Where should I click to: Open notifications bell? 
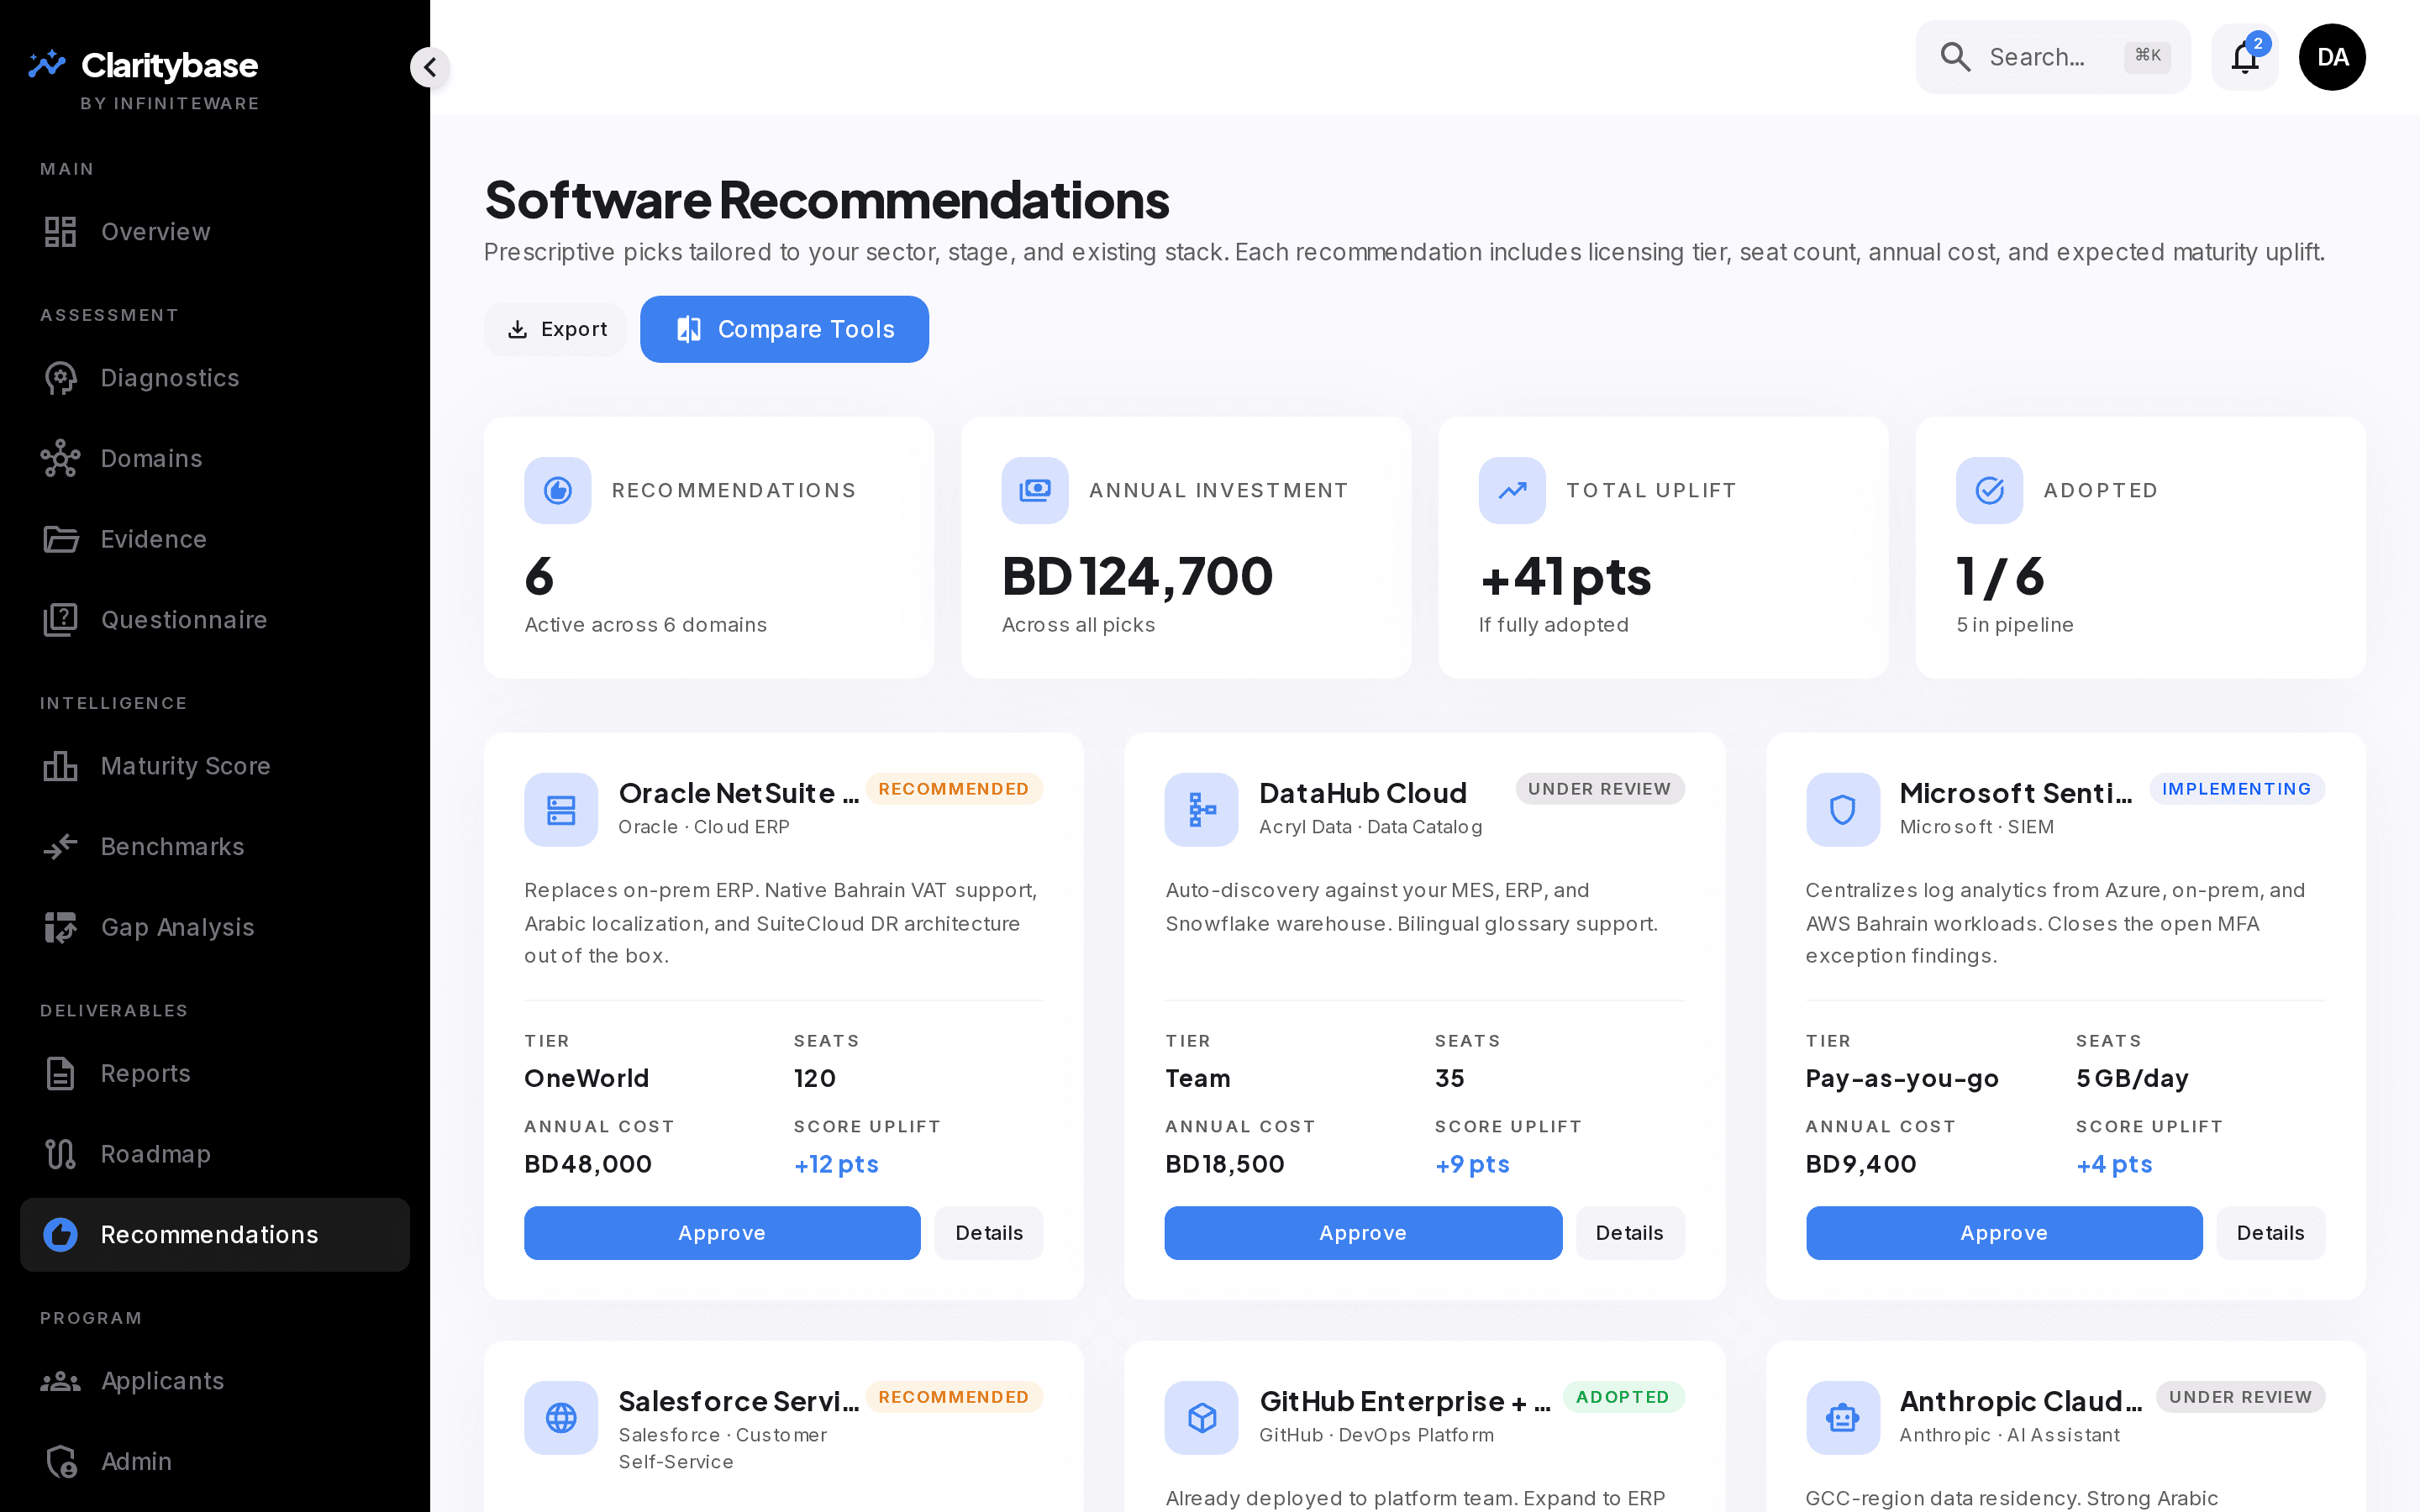click(2245, 57)
